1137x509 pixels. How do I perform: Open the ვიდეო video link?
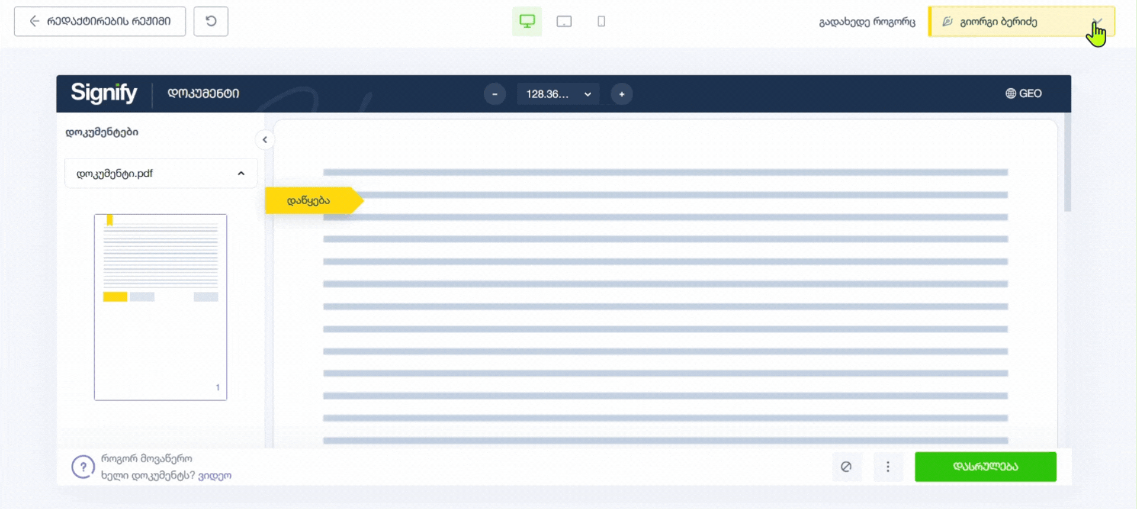click(214, 475)
